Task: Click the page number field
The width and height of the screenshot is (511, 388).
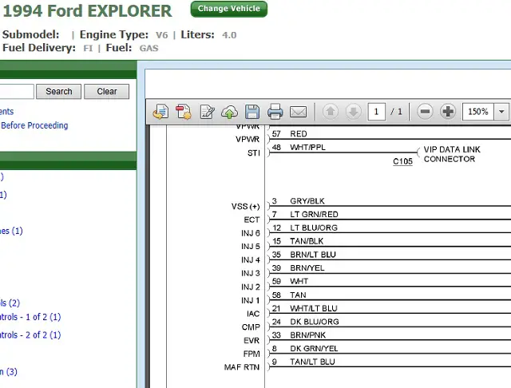Action: (376, 112)
